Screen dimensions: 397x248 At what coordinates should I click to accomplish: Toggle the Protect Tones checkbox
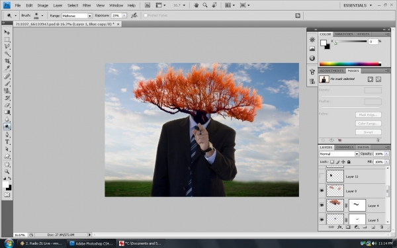pos(146,15)
